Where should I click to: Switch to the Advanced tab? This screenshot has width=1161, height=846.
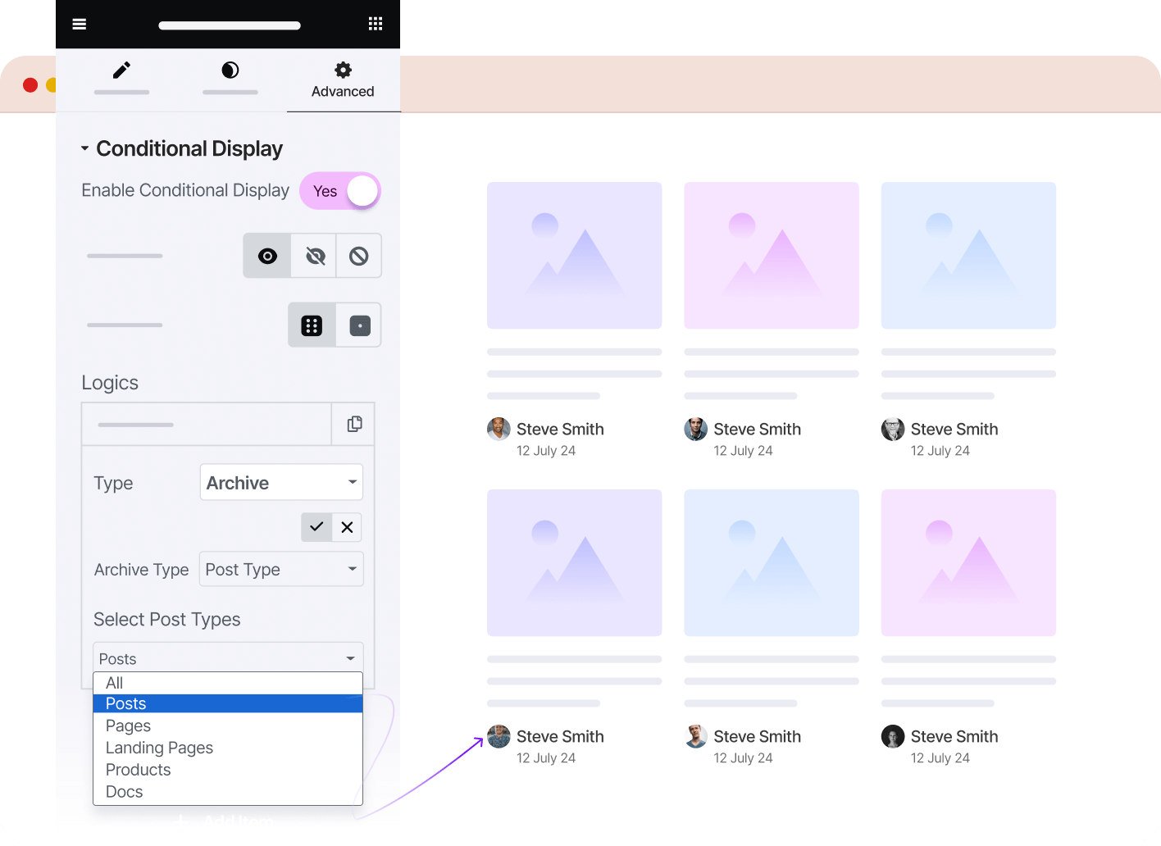tap(342, 80)
